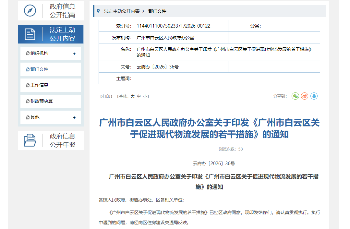Viewport: 350px width, 229px height.
Task: Set font size to 中
Action: (139, 96)
